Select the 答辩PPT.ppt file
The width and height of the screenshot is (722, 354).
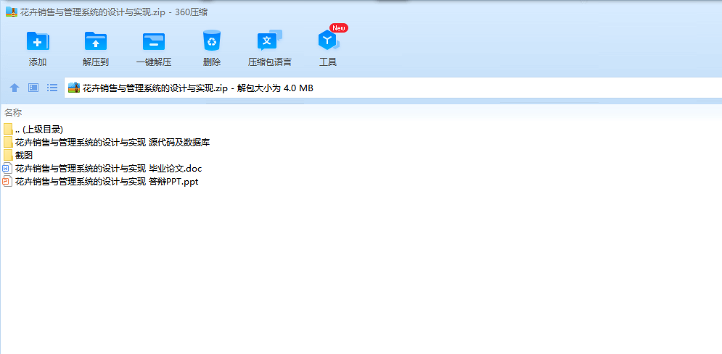pyautogui.click(x=101, y=182)
